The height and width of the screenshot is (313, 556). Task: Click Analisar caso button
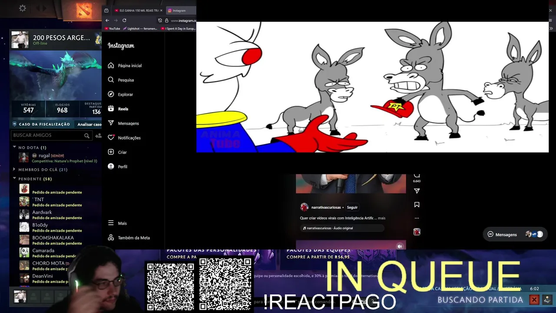[89, 124]
